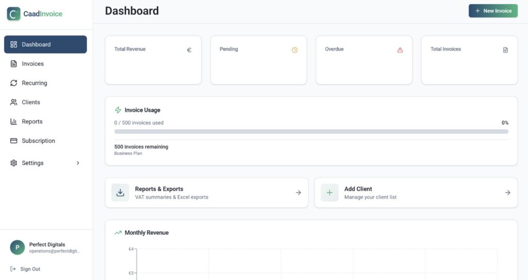Expand the Settings submenu chevron
The width and height of the screenshot is (528, 280).
[78, 163]
